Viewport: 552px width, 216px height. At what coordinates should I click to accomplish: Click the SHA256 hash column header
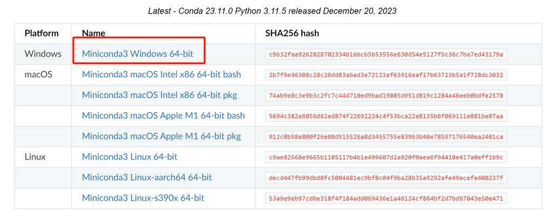coord(292,33)
